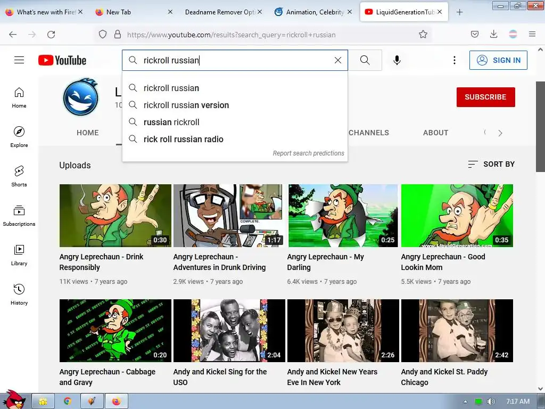Open the Deadname Remover extension icon
This screenshot has width=545, height=409.
click(513, 34)
